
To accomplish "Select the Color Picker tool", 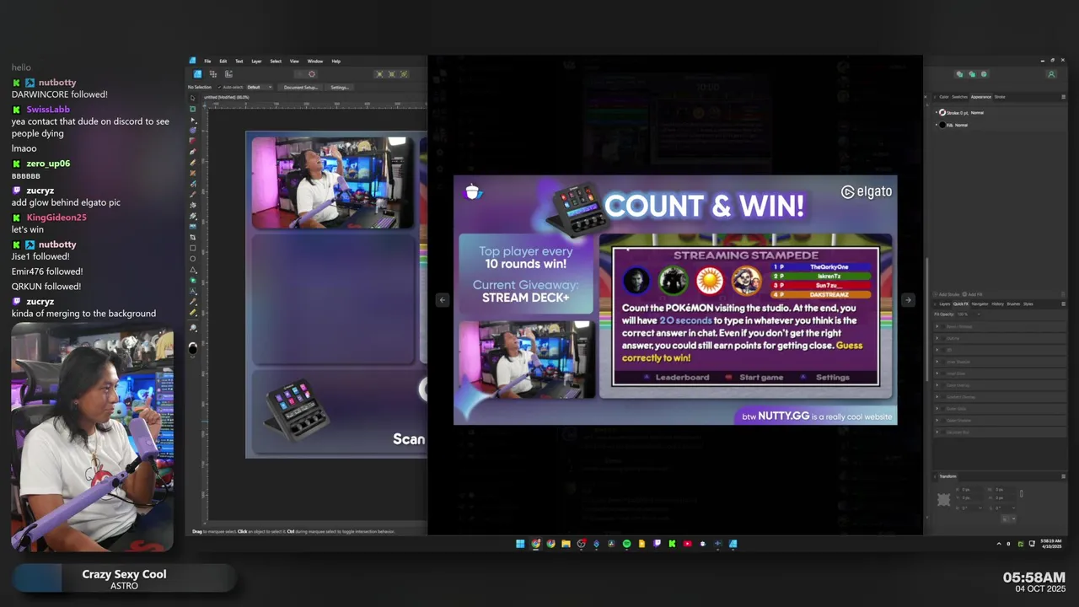I will click(192, 301).
